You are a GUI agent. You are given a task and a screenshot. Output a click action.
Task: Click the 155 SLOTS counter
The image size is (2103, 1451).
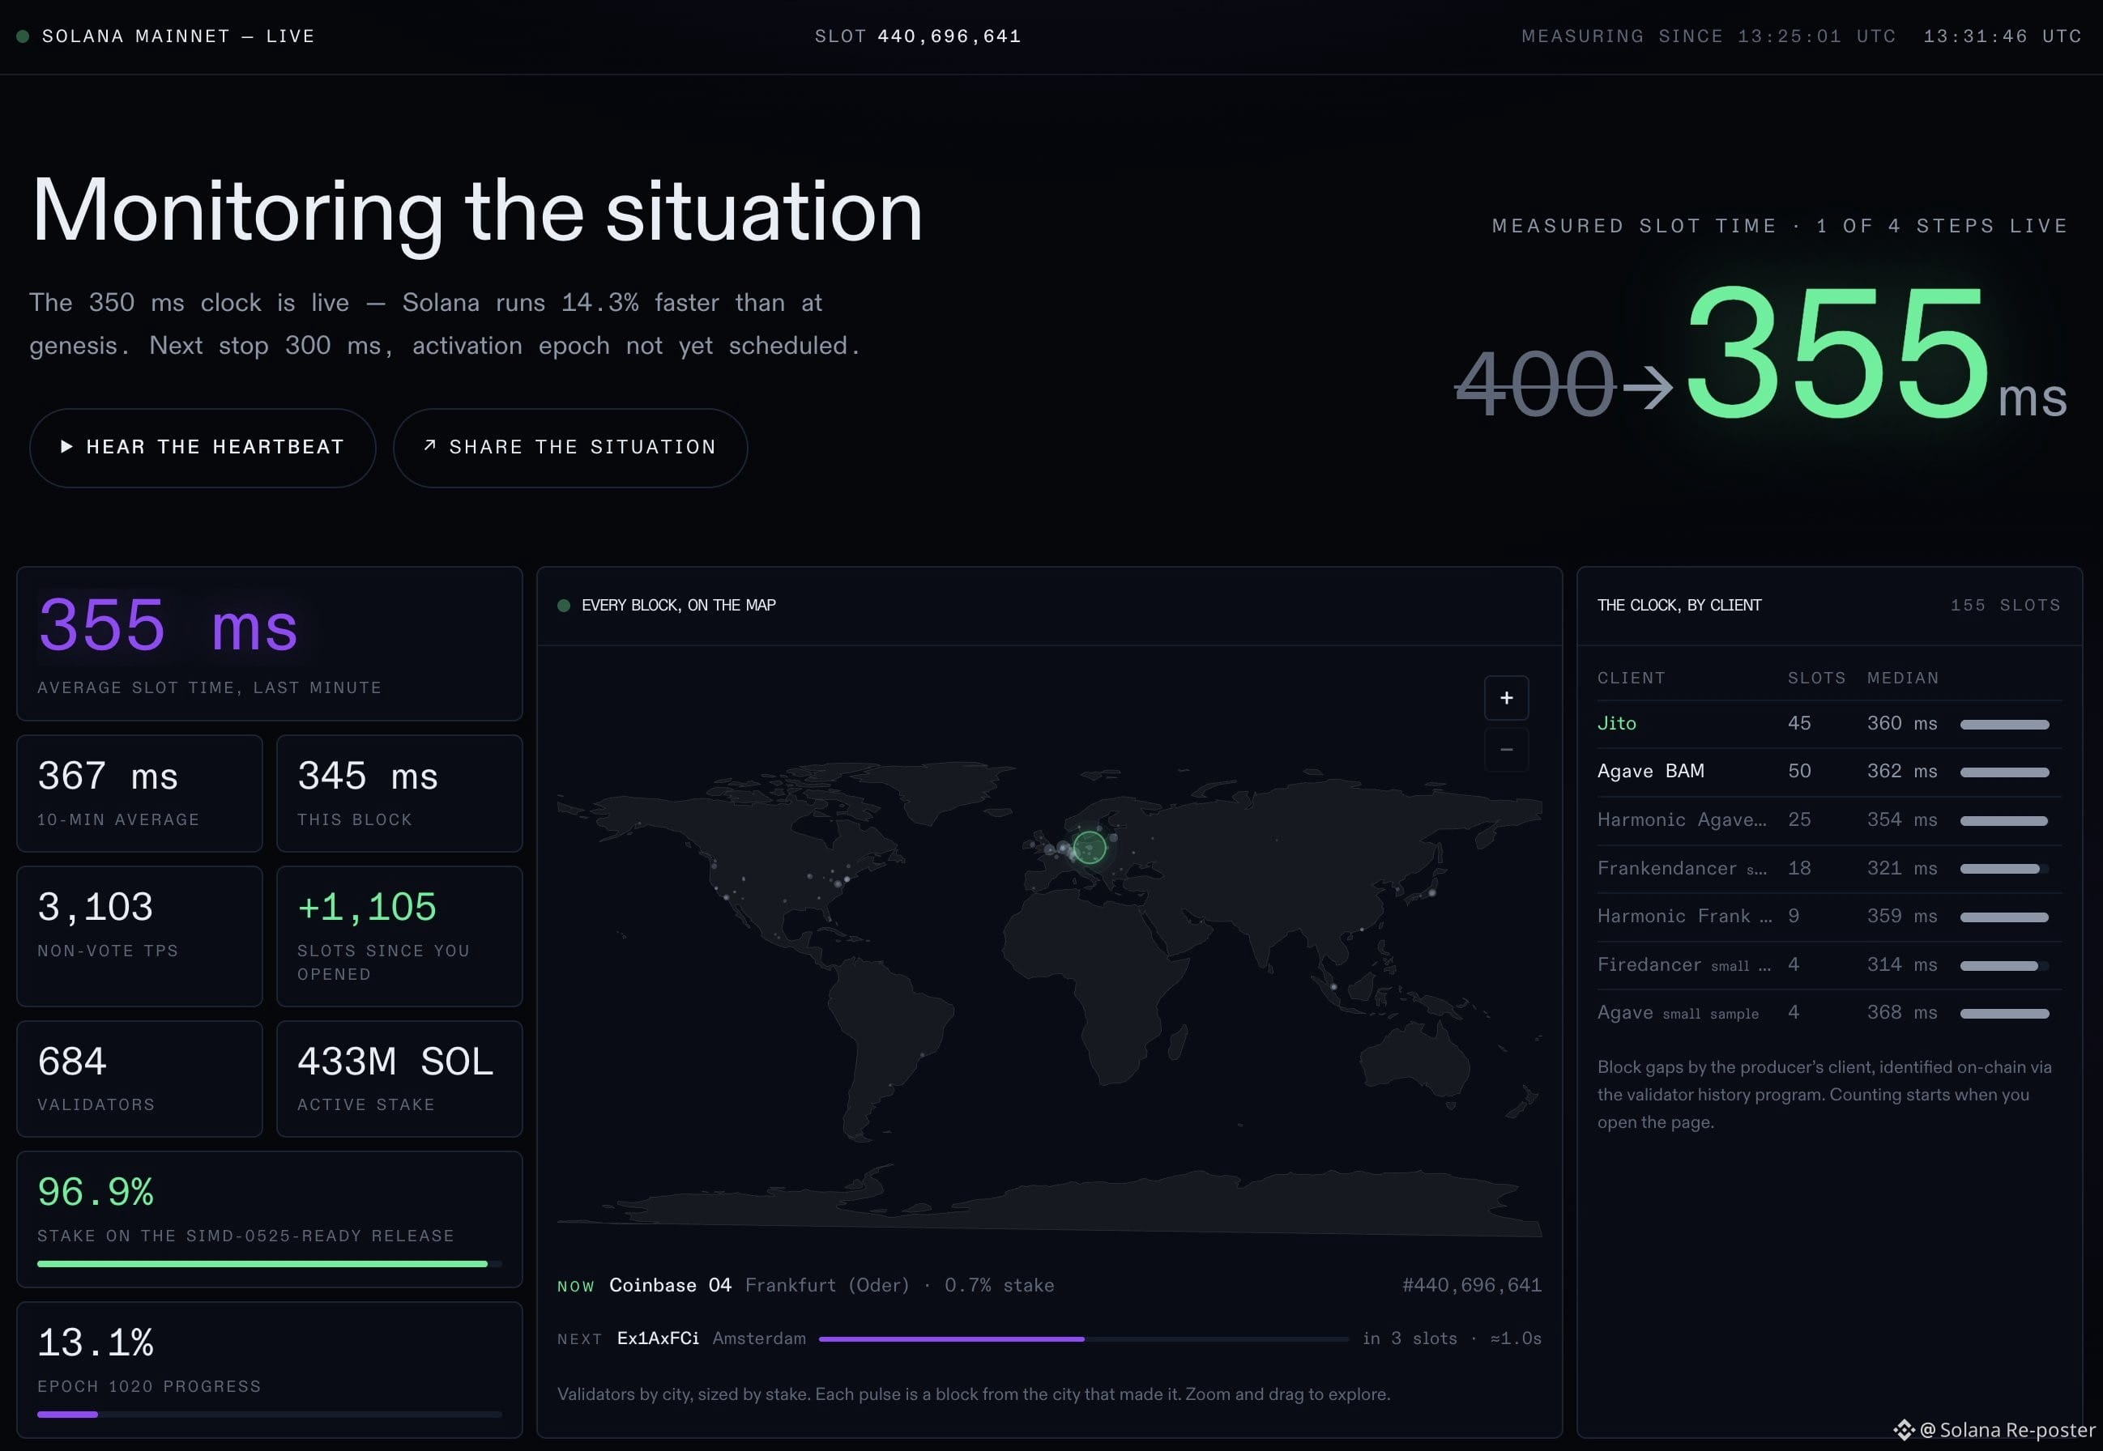(2006, 606)
